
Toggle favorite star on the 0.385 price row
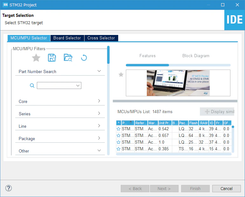tap(119, 149)
